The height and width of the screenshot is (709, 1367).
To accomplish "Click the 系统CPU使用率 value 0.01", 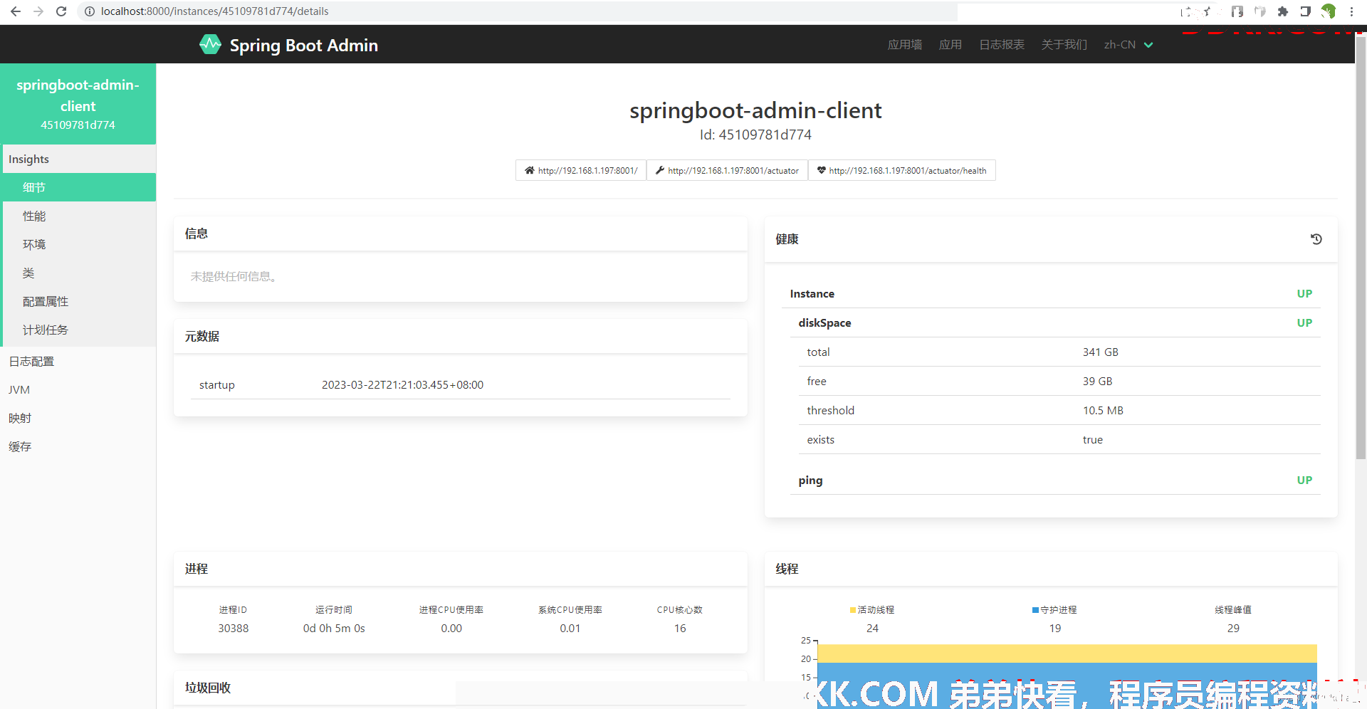I will pyautogui.click(x=570, y=628).
